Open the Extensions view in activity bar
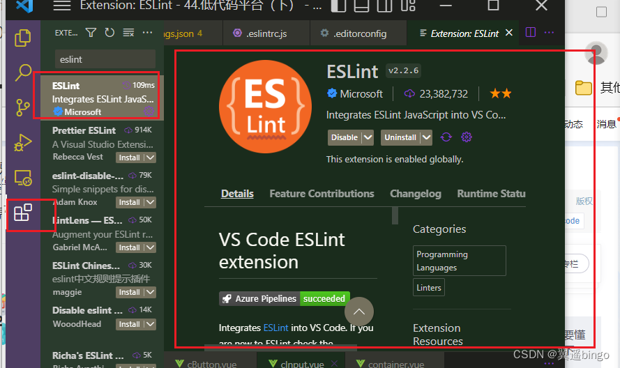The width and height of the screenshot is (620, 368). [x=22, y=213]
